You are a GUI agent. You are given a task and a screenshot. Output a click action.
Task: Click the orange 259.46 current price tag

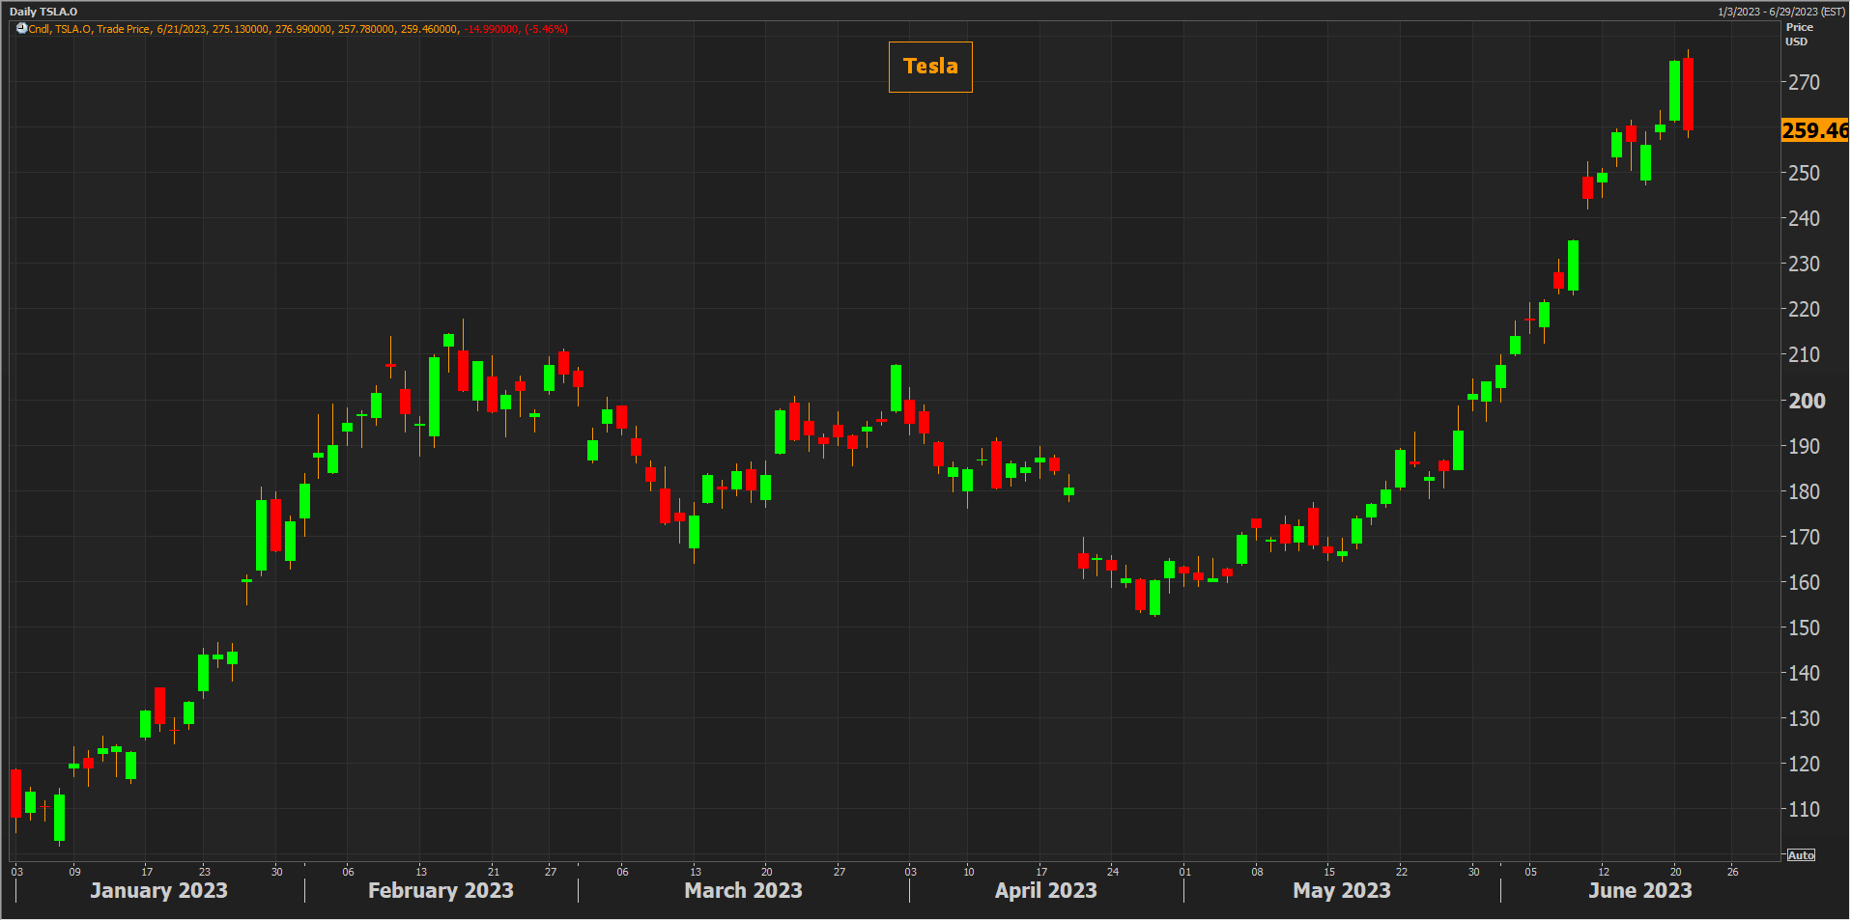pyautogui.click(x=1813, y=130)
